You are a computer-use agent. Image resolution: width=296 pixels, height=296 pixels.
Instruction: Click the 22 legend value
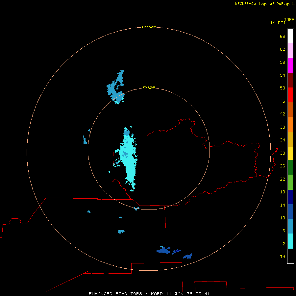pyautogui.click(x=283, y=179)
